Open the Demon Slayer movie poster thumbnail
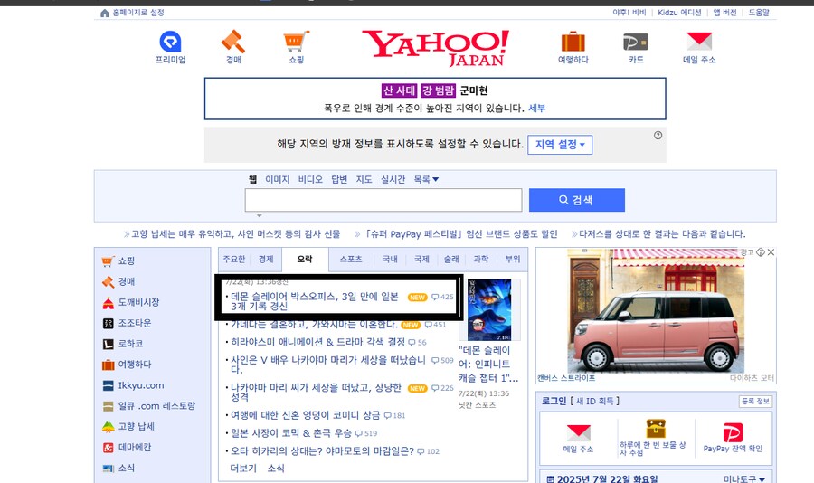Screen dimensions: 814x483 pyautogui.click(x=489, y=309)
